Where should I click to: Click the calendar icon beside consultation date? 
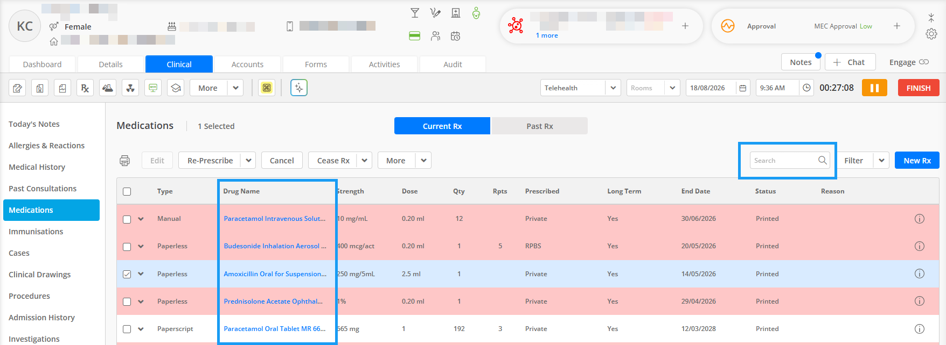tap(743, 88)
